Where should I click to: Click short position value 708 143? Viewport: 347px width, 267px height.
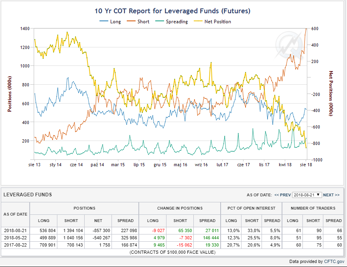point(75,245)
